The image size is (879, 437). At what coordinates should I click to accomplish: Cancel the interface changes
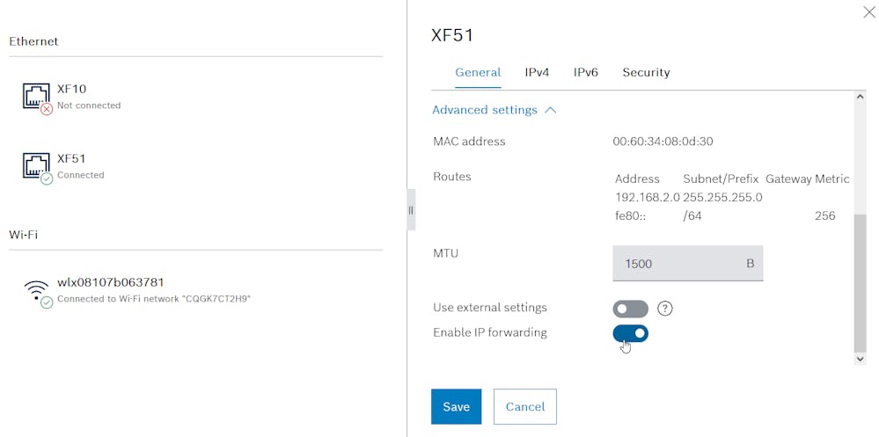coord(525,407)
